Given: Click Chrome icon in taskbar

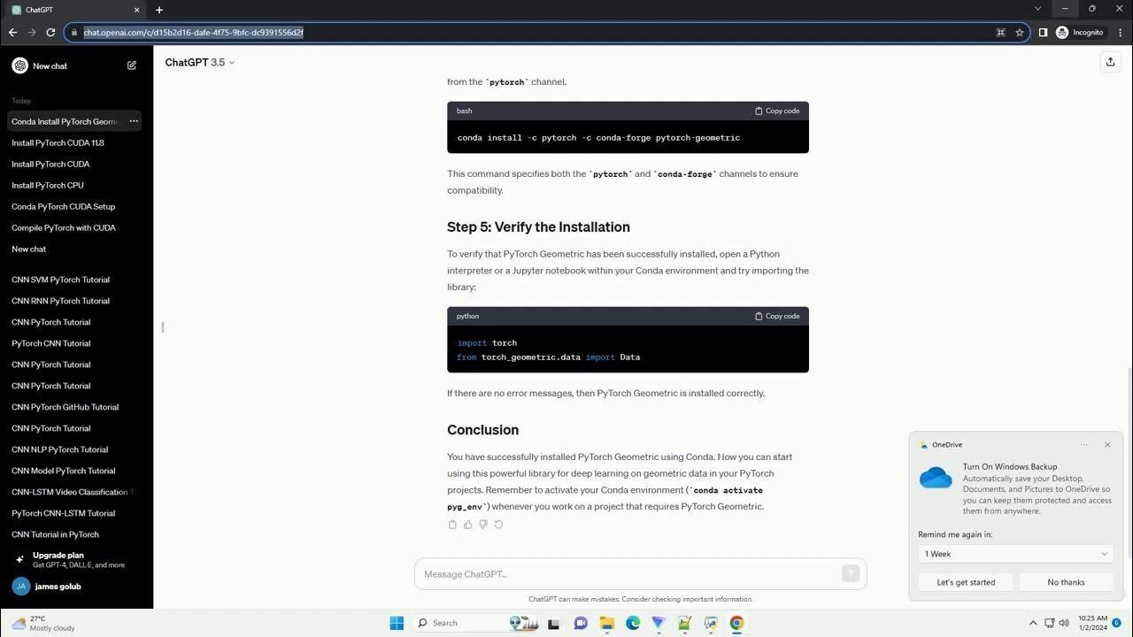Looking at the screenshot, I should (736, 623).
